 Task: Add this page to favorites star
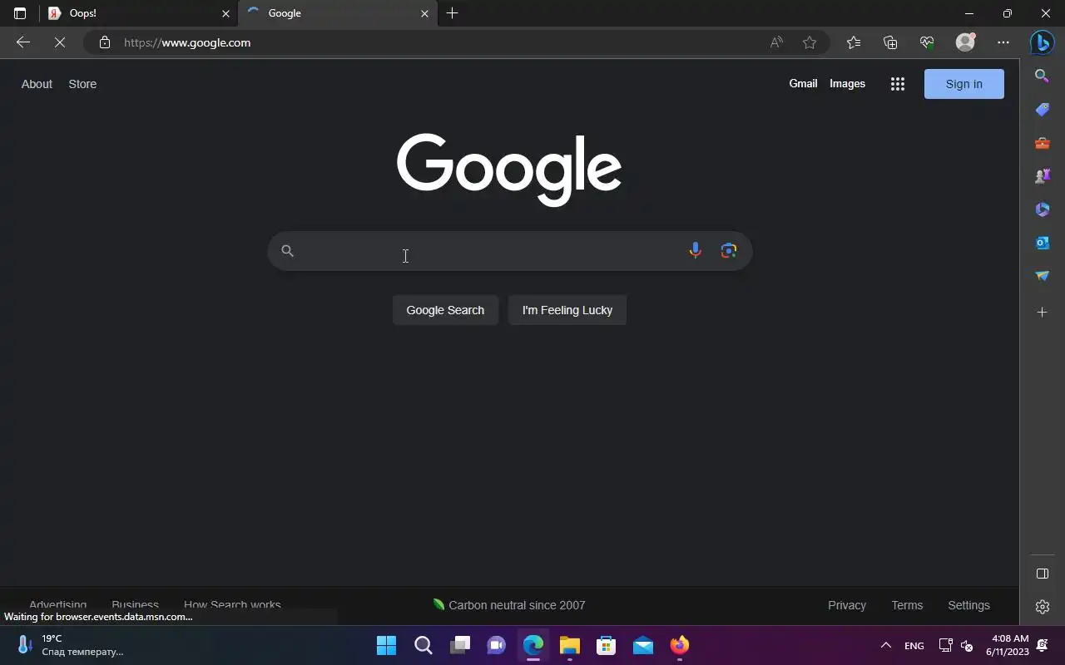pyautogui.click(x=810, y=42)
